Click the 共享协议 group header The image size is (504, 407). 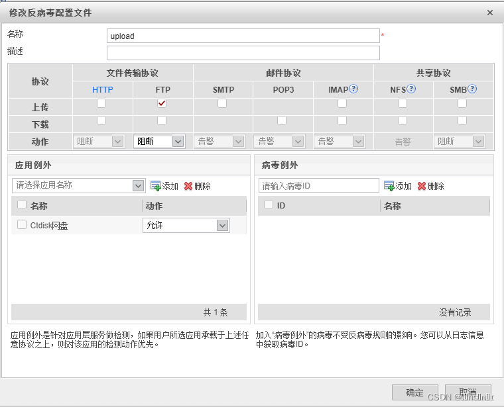click(x=433, y=73)
